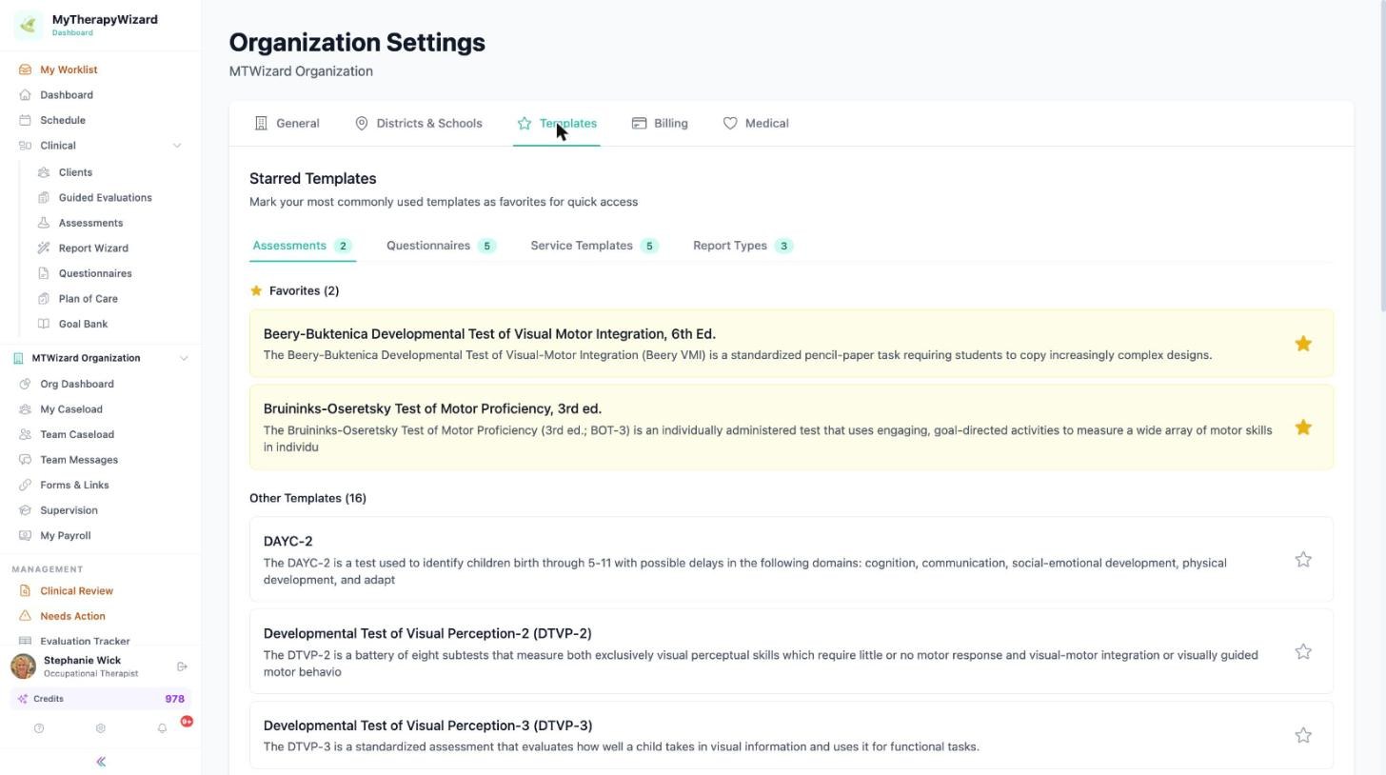
Task: Unstar the Bruininks-Oseretsky Test template
Action: (1303, 427)
